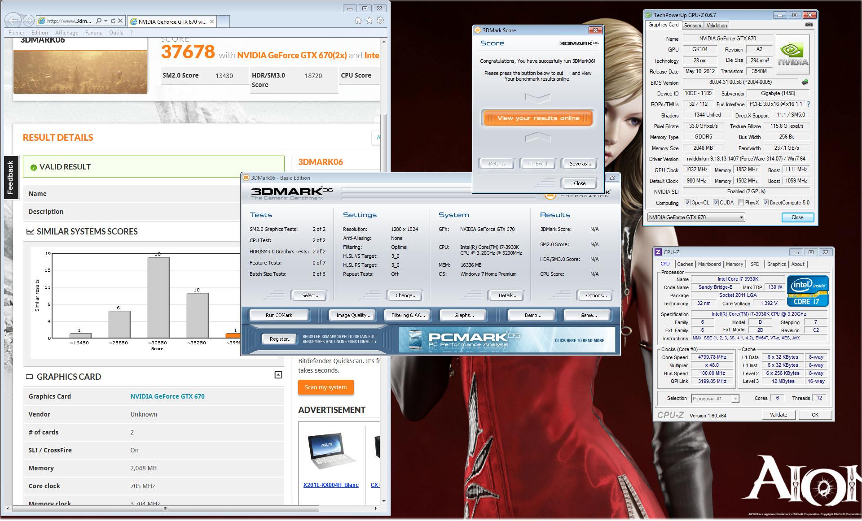
Task: Click Options button under Results
Action: (596, 295)
